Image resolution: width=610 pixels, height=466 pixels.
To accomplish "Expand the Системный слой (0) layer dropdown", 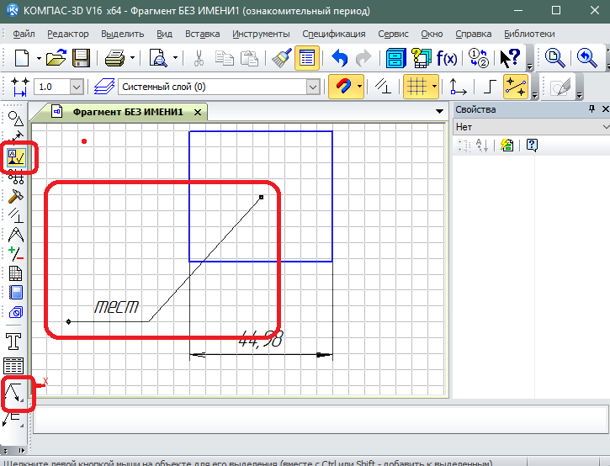I will click(x=313, y=87).
